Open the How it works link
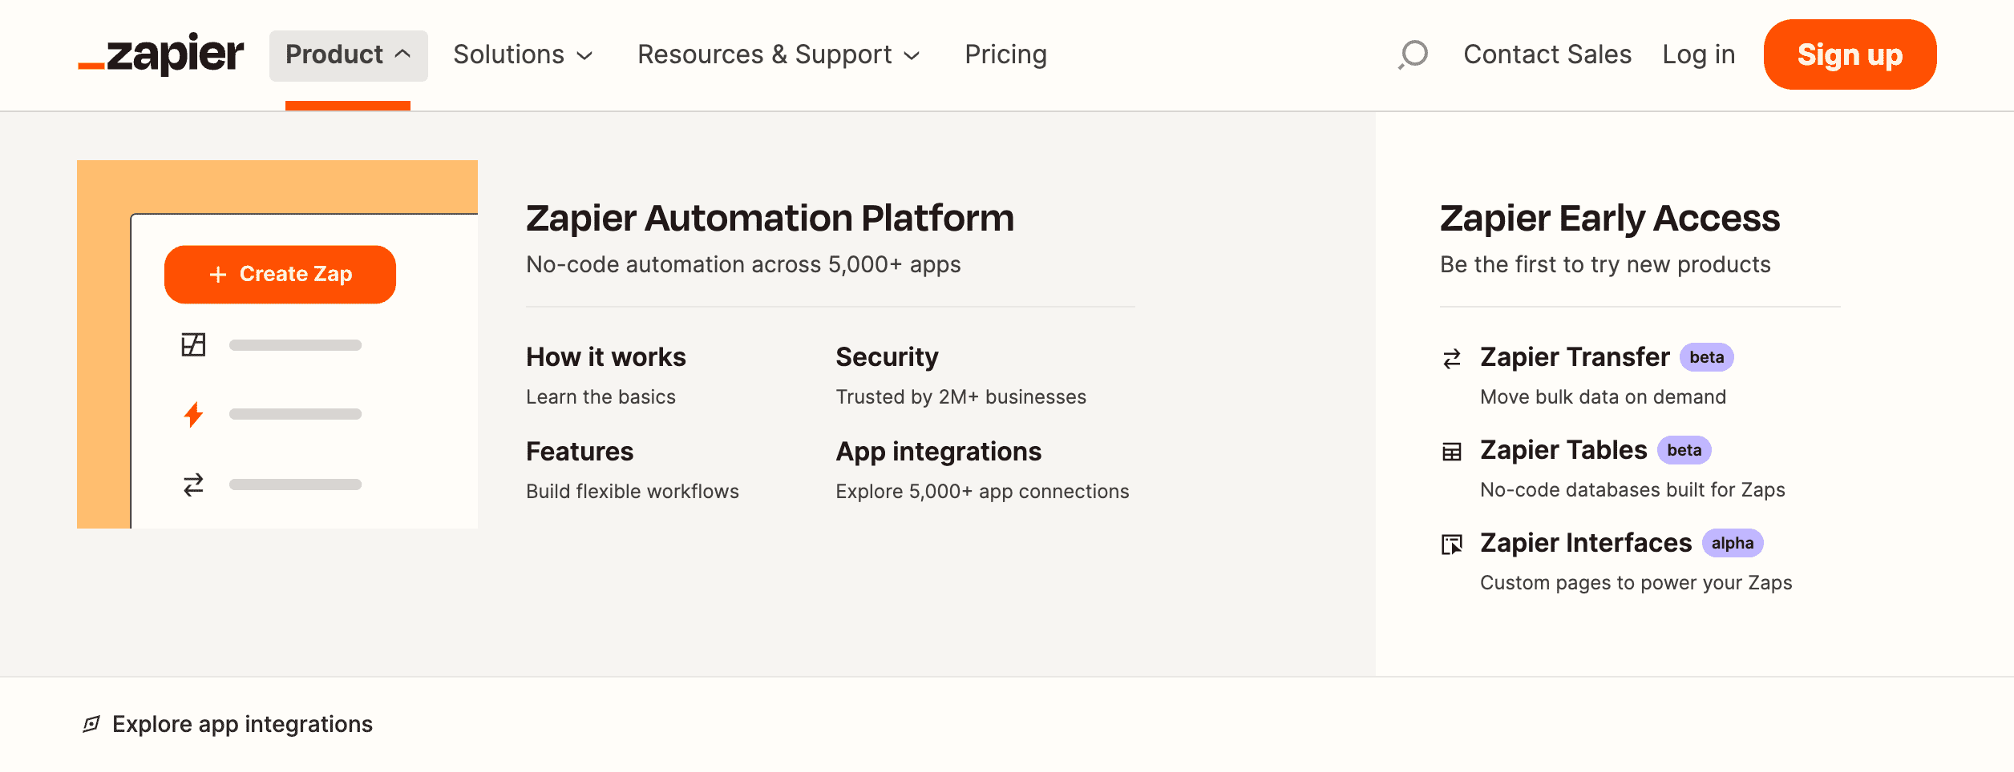This screenshot has width=2014, height=772. (606, 357)
